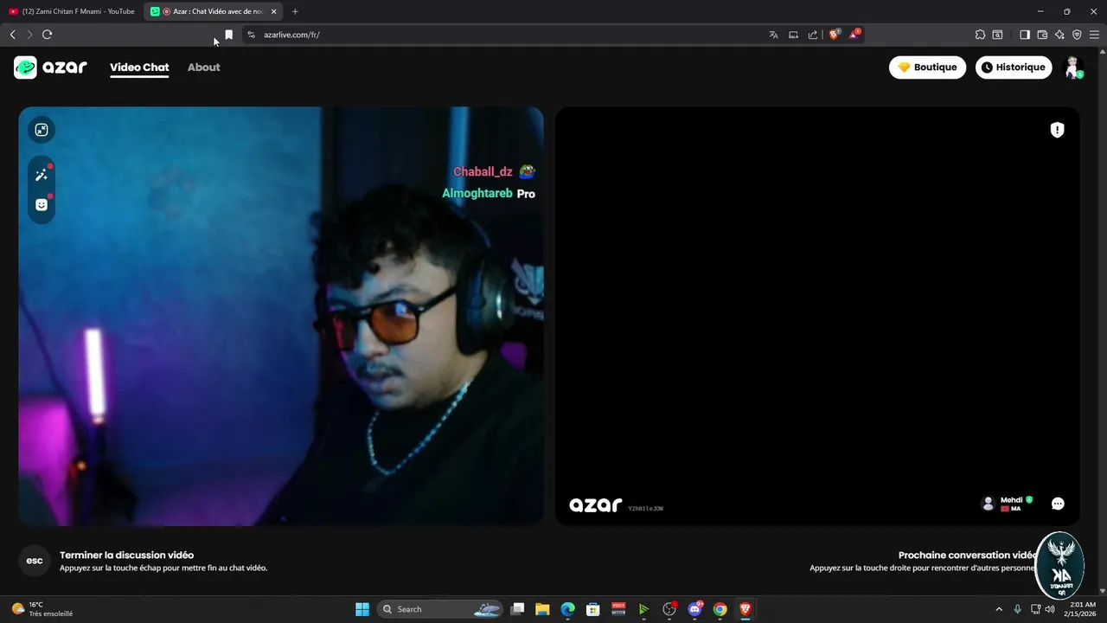The width and height of the screenshot is (1107, 623).
Task: Open Google Chrome from taskbar
Action: (x=720, y=609)
